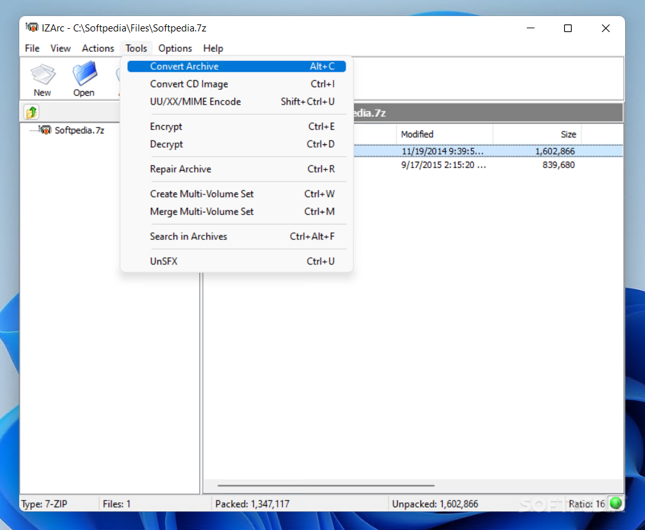Select Merge Multi-Volume Set
The image size is (645, 530).
point(236,212)
